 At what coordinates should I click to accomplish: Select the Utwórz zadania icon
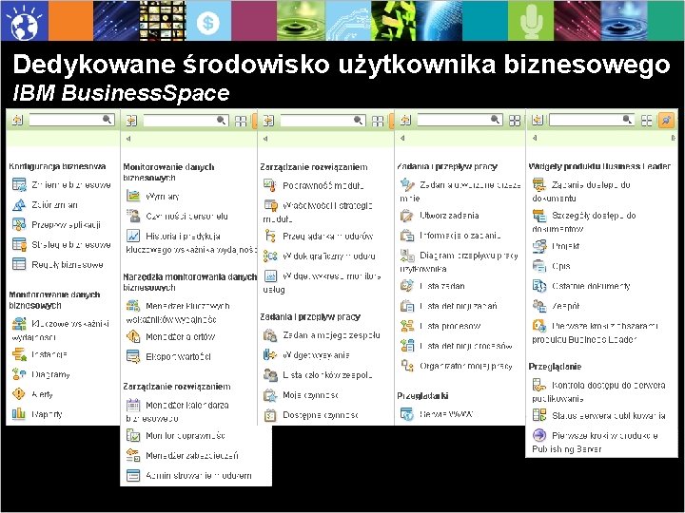(407, 215)
